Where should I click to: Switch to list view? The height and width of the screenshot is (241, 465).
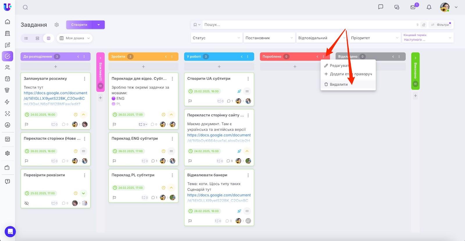[26, 38]
